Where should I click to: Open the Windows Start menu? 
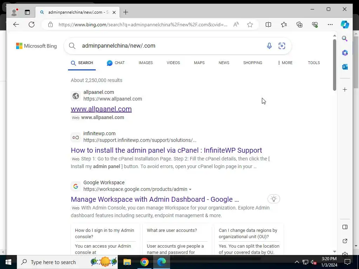(x=8, y=262)
